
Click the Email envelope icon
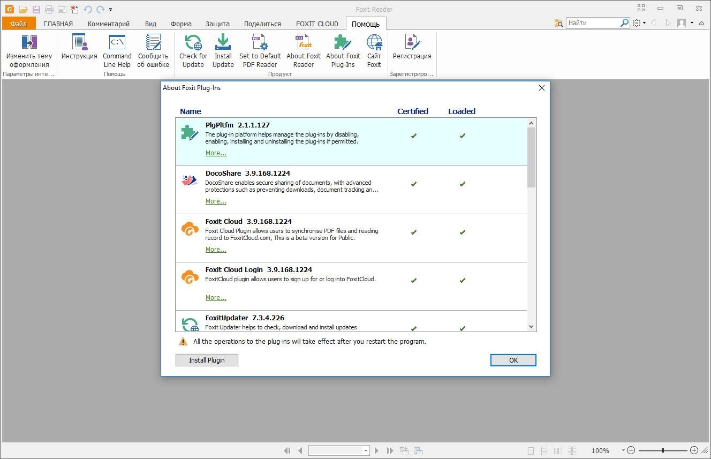(62, 9)
